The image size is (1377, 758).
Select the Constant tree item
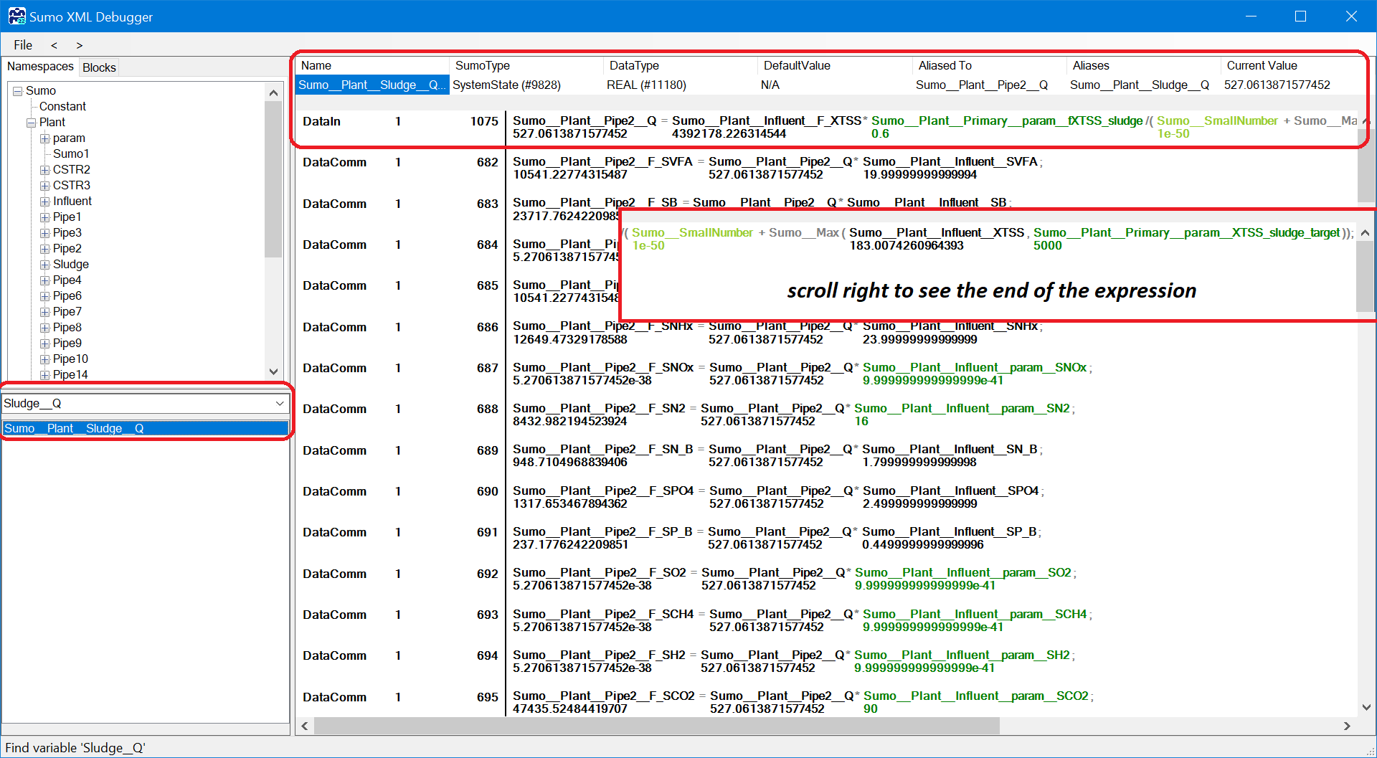click(62, 106)
